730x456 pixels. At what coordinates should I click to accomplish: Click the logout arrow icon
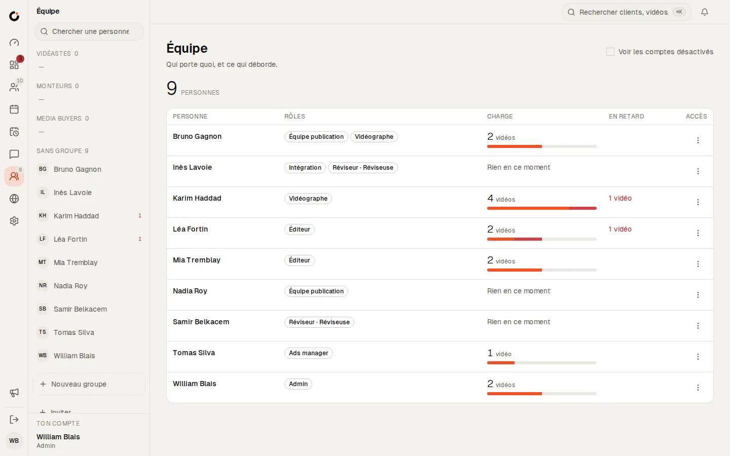coord(14,420)
